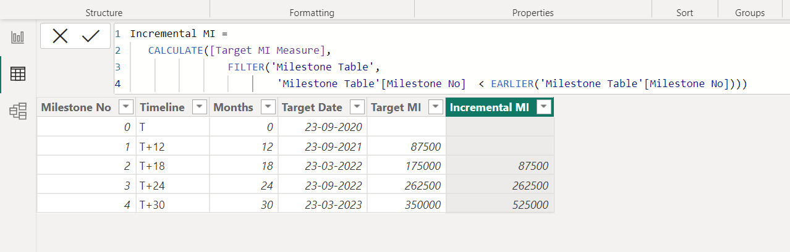The image size is (790, 252).
Task: Expand the Target Date column dropdown arrow
Action: click(x=357, y=107)
